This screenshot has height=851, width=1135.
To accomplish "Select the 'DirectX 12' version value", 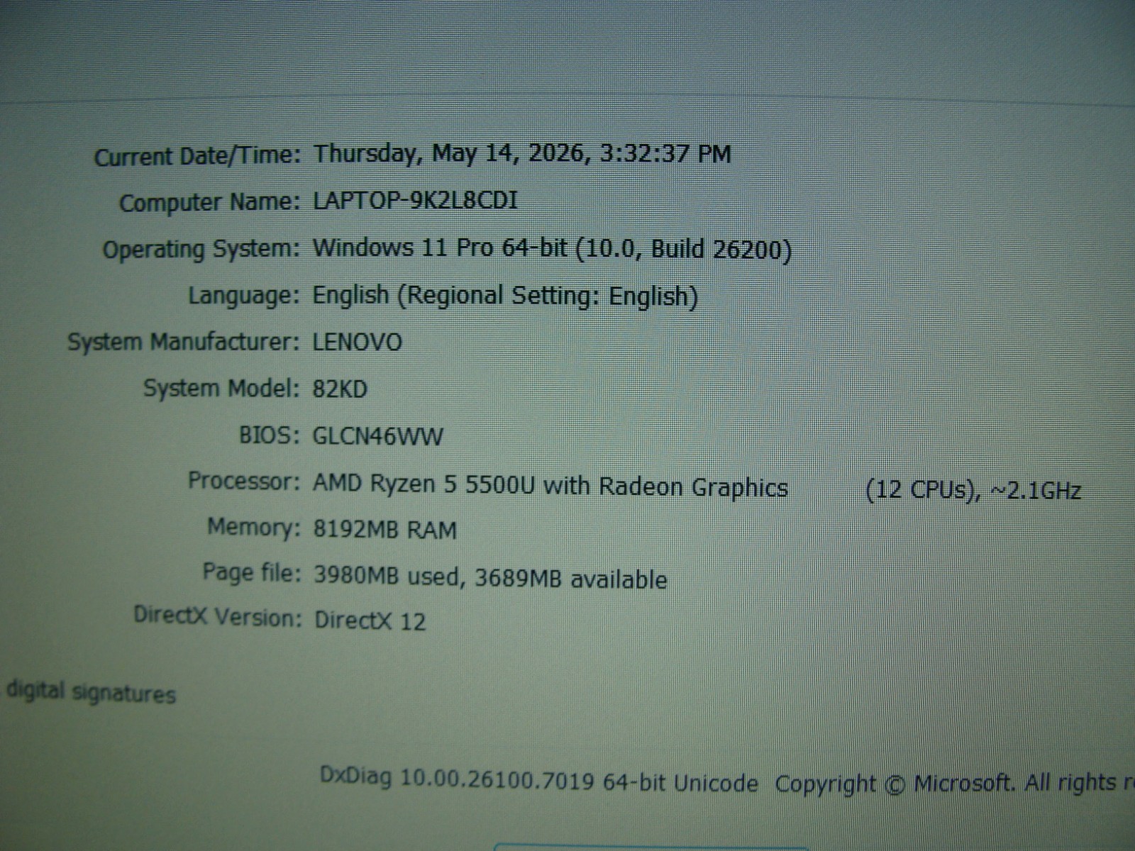I will click(370, 621).
